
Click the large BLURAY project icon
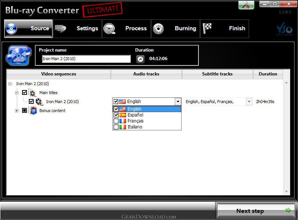point(18,56)
